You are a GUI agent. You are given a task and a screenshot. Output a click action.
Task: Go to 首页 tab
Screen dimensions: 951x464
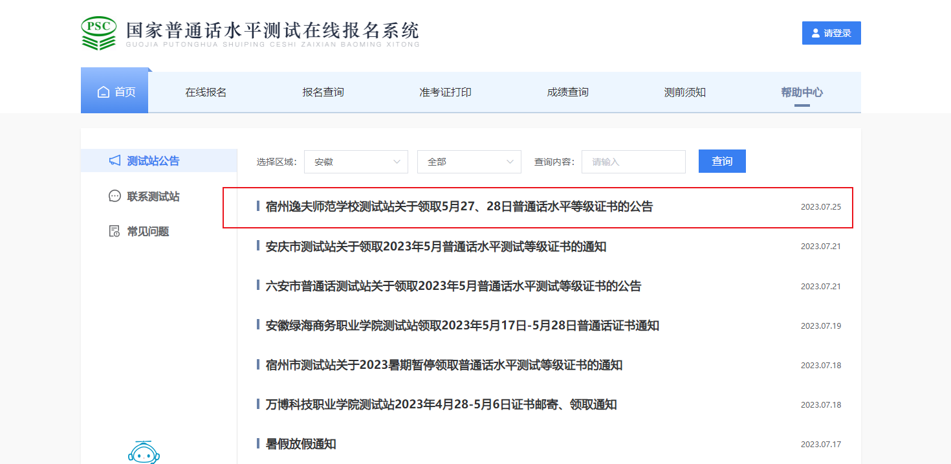(x=115, y=91)
